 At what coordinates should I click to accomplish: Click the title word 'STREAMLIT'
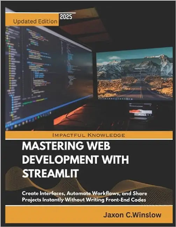click(50, 173)
